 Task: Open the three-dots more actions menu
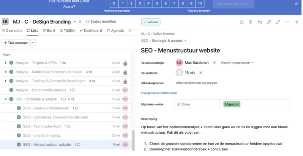point(287,22)
